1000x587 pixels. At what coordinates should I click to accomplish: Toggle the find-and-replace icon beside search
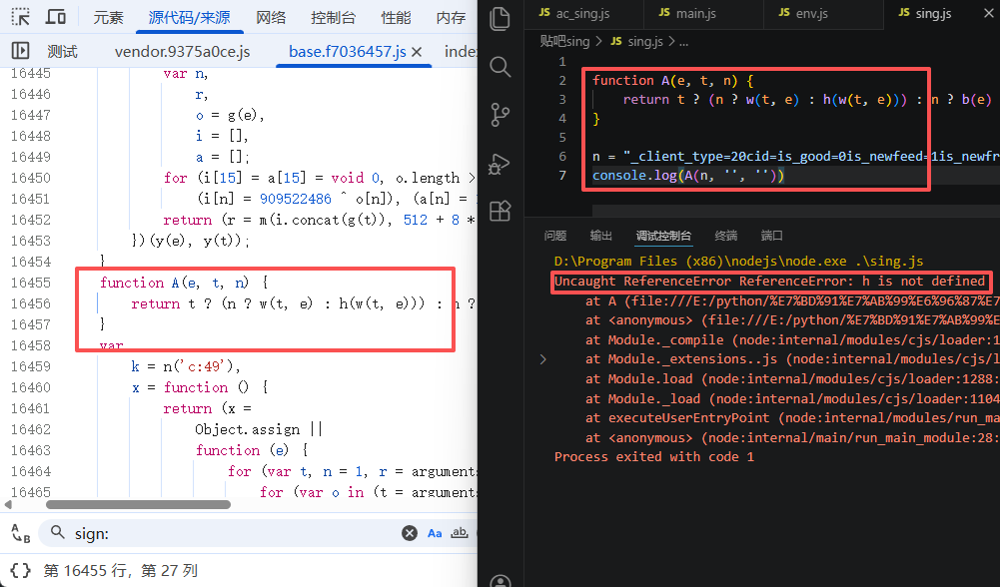coord(21,534)
